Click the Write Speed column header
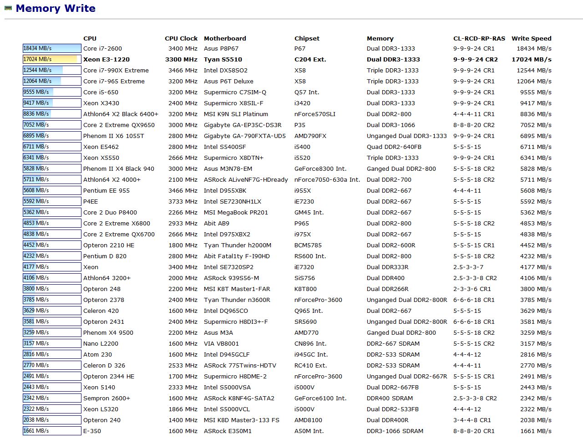Screen dimensions: 583x439 (531, 38)
